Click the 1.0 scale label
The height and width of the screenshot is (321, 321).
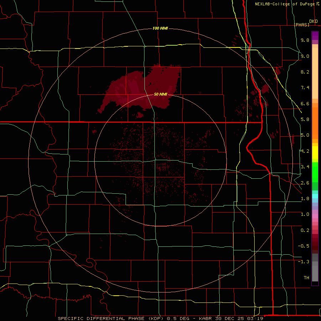tap(305, 214)
